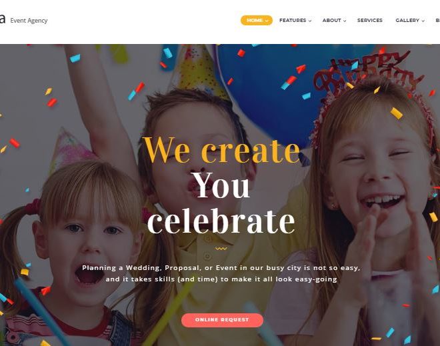Click the yellow wavy divider icon

pos(221,249)
